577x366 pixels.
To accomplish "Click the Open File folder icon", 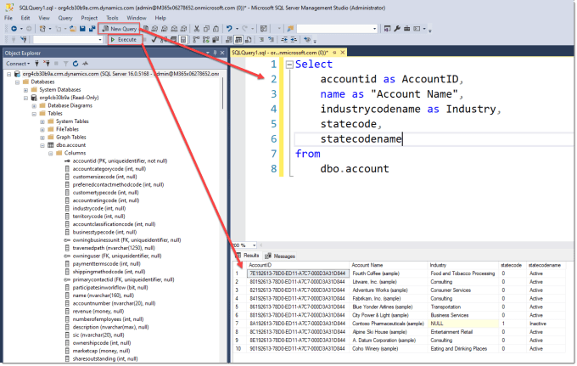I will [x=73, y=28].
